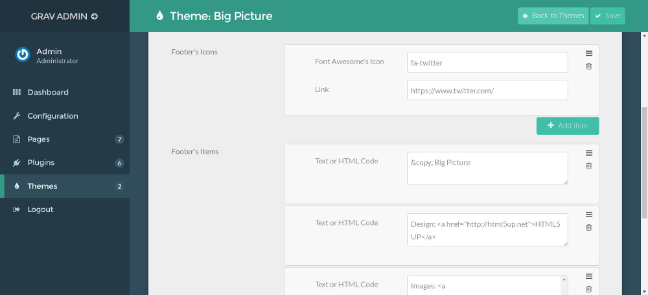Viewport: 648px width, 295px height.
Task: Click the Design HTML5 UP text area
Action: [x=487, y=230]
